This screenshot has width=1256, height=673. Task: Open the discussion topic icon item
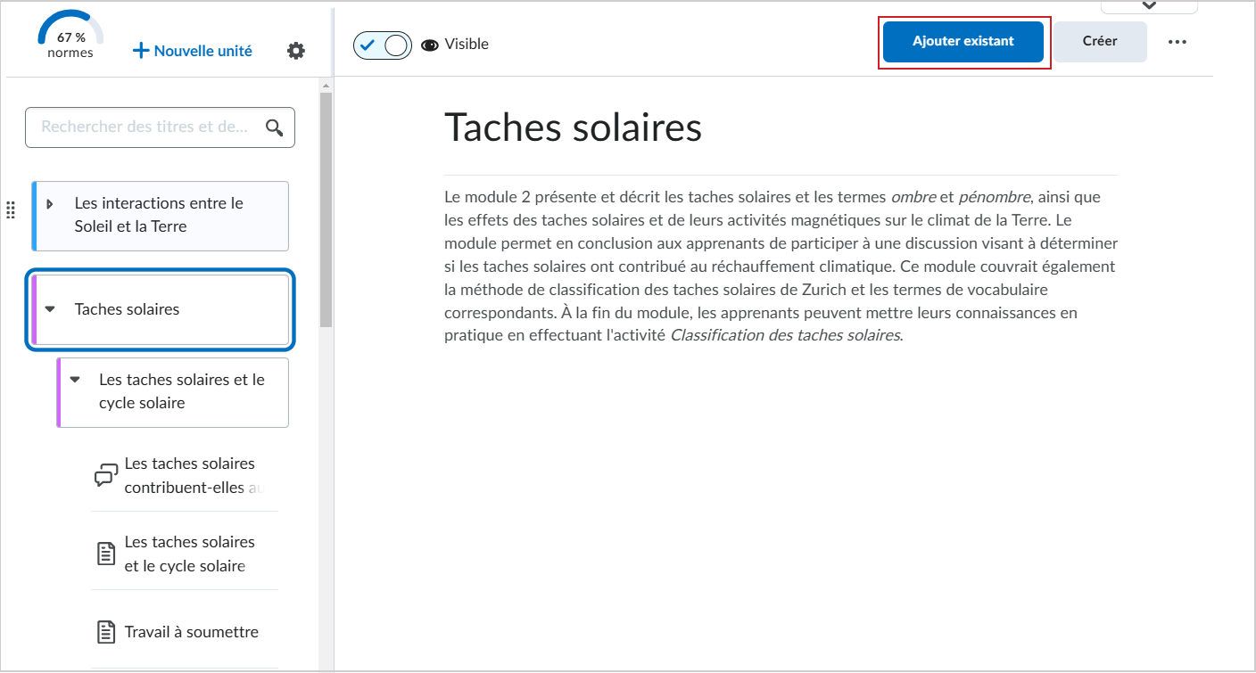106,476
